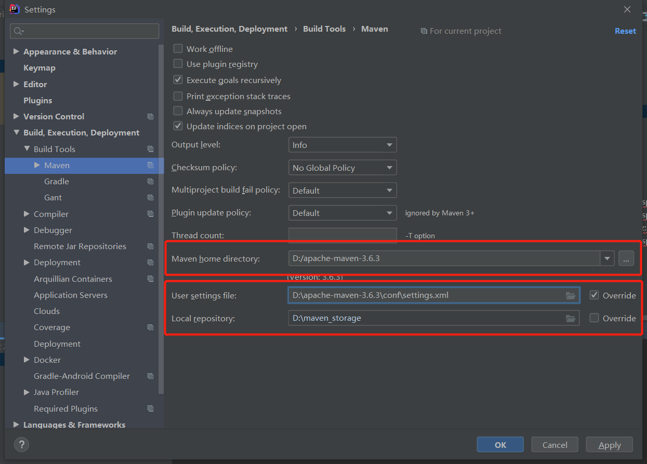Open the Output level dropdown

(342, 145)
